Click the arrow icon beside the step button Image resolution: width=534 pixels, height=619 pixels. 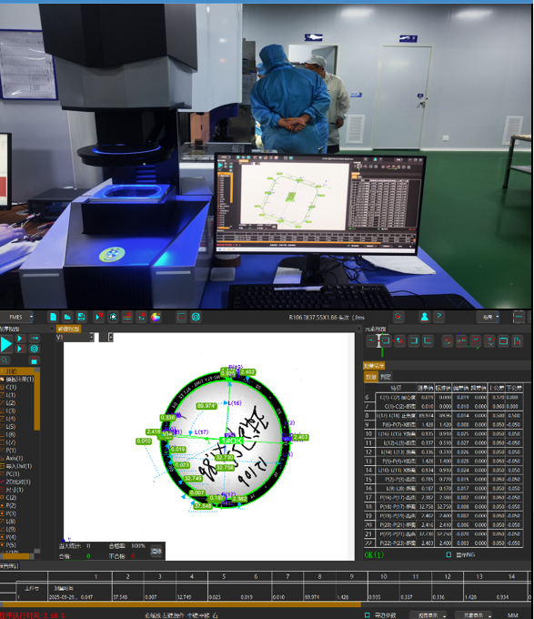(35, 339)
